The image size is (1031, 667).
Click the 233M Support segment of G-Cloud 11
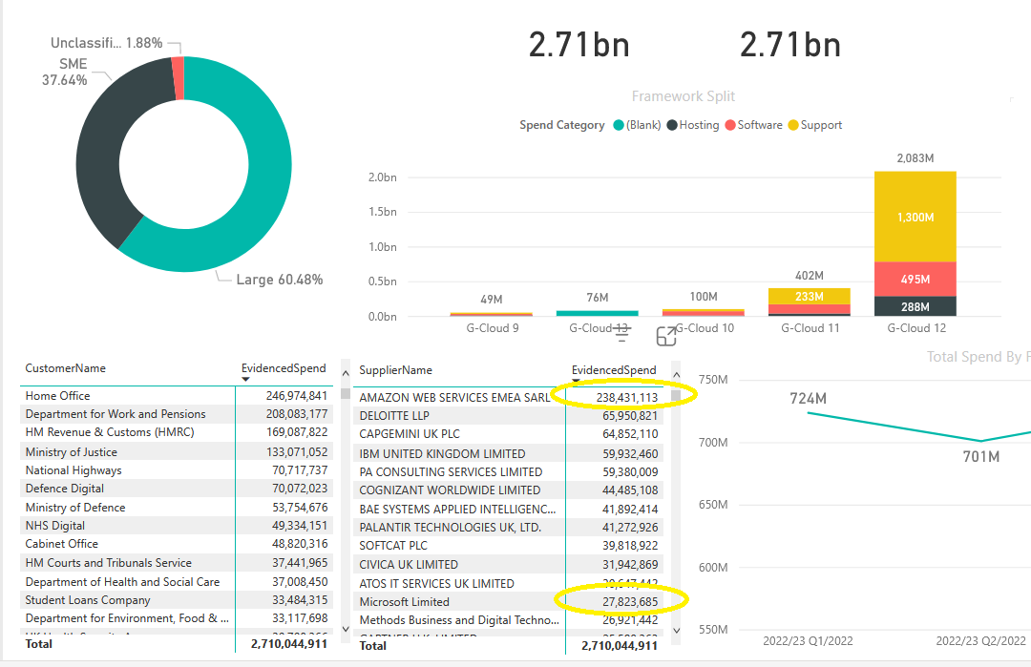click(x=810, y=297)
